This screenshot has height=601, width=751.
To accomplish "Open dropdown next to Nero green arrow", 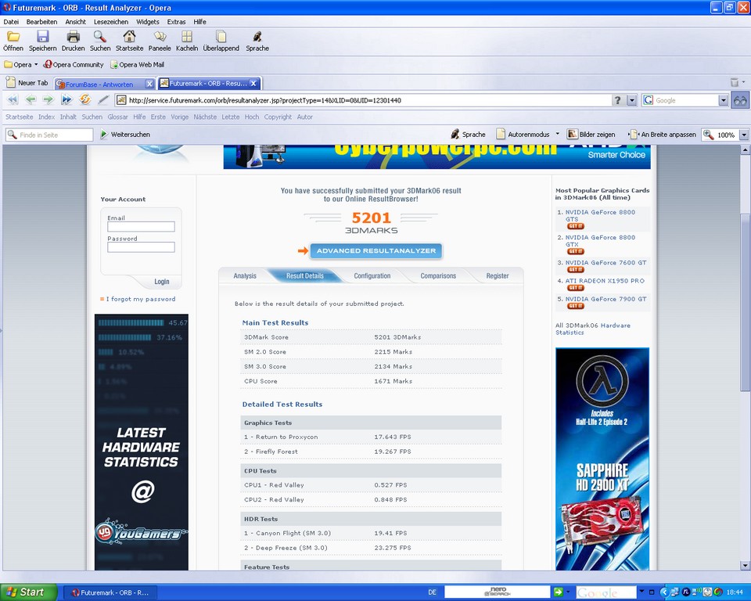I will tap(568, 592).
